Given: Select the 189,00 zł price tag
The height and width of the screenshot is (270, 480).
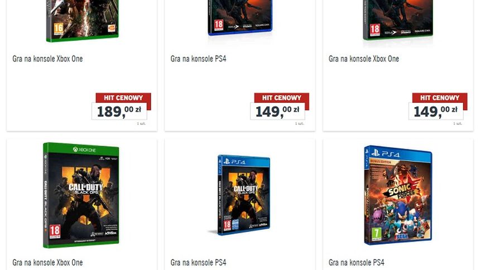Looking at the screenshot, I should [119, 111].
